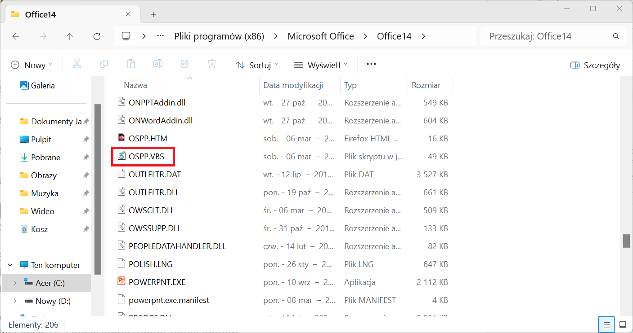
Task: Click the Forward navigation arrow
Action: (43, 36)
